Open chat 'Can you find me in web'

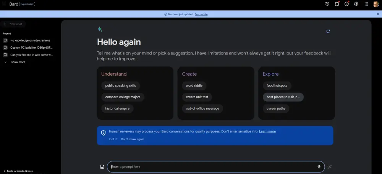tap(31, 55)
